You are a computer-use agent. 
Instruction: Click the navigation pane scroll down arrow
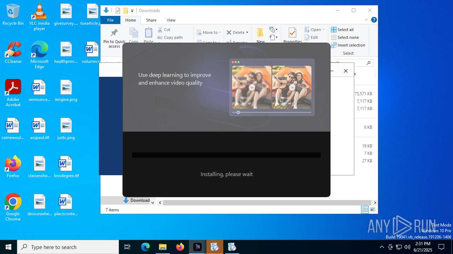click(x=153, y=202)
